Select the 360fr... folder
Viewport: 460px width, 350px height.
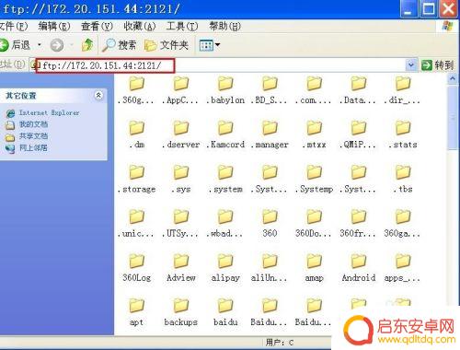(x=358, y=224)
